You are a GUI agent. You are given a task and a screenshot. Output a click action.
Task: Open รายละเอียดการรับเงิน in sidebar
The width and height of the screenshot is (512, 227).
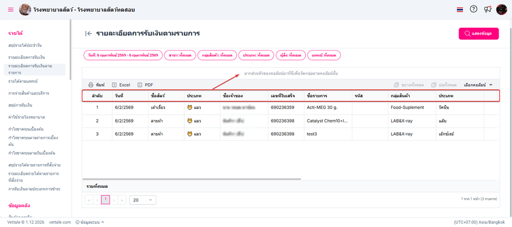27,57
